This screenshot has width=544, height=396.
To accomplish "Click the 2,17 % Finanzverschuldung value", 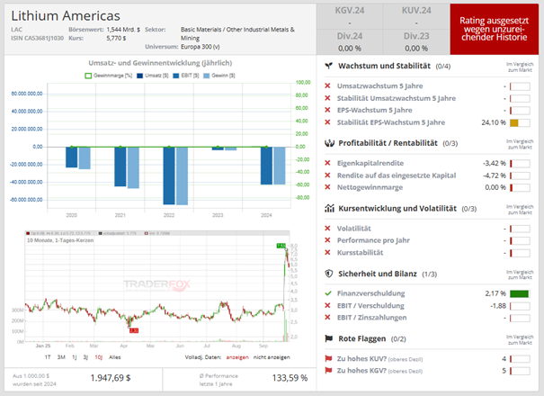I will point(495,293).
